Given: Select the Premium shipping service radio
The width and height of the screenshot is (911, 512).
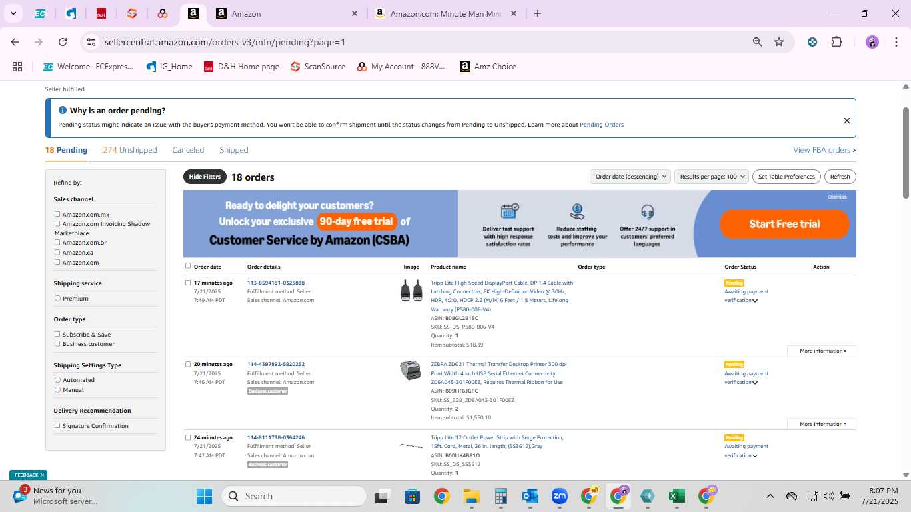Looking at the screenshot, I should click(57, 298).
